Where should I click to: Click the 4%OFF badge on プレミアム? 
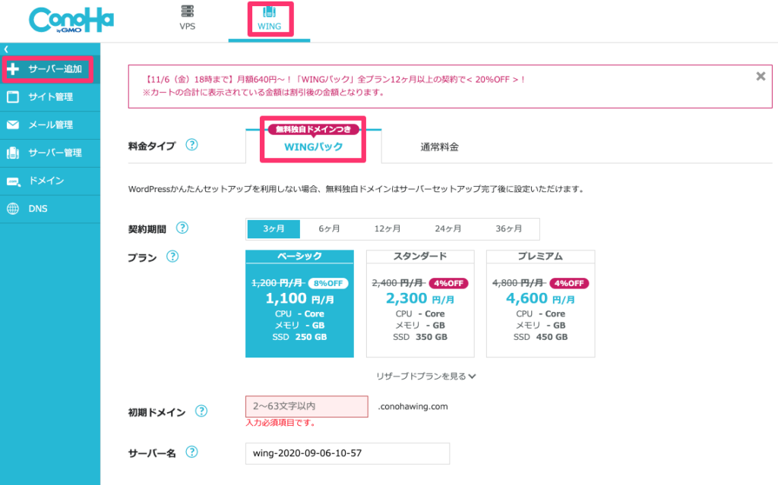pyautogui.click(x=569, y=283)
